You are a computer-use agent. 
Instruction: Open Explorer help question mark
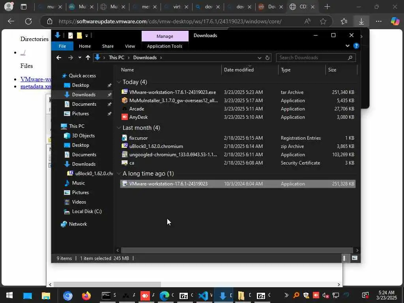356,46
